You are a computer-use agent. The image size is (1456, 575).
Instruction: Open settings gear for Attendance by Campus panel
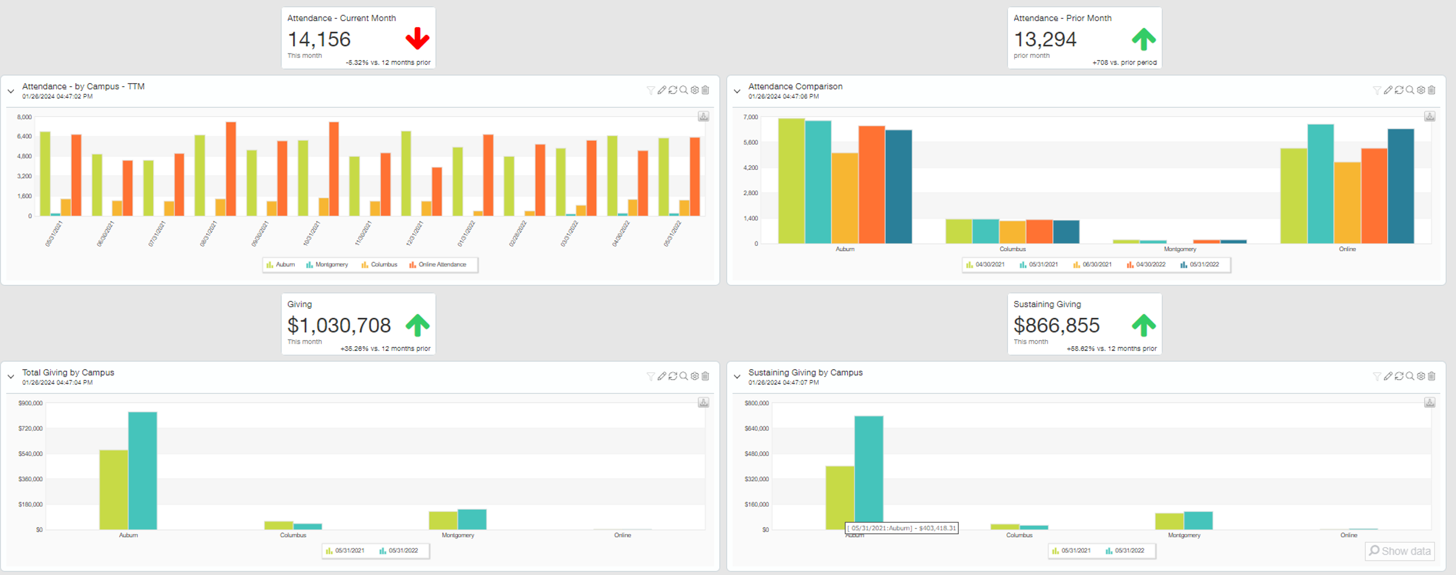pos(695,90)
